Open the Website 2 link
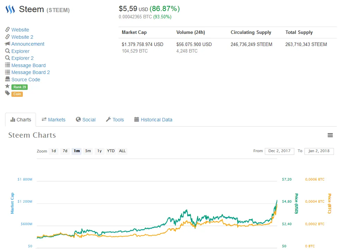This screenshot has width=346, height=249. tap(22, 37)
